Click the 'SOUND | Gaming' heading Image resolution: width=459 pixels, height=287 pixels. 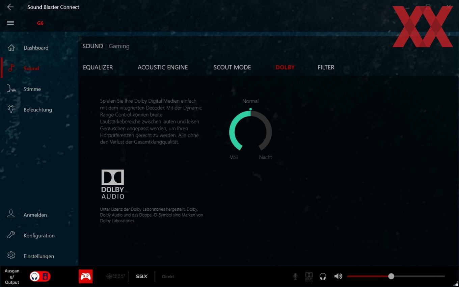(106, 46)
